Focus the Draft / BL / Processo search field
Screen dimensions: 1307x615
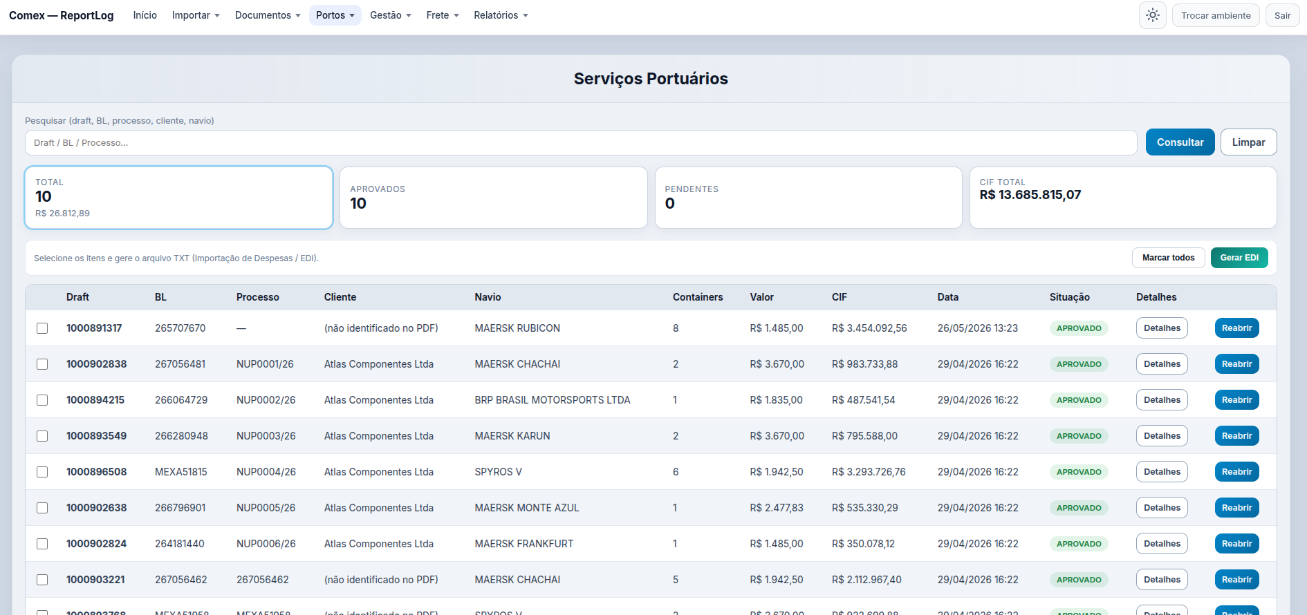coord(581,143)
